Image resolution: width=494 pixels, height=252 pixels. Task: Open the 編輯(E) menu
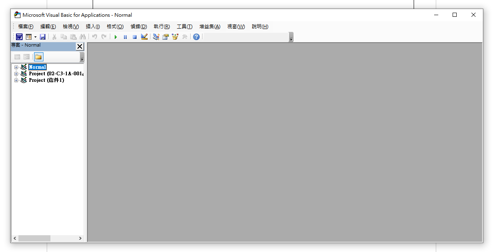(48, 27)
